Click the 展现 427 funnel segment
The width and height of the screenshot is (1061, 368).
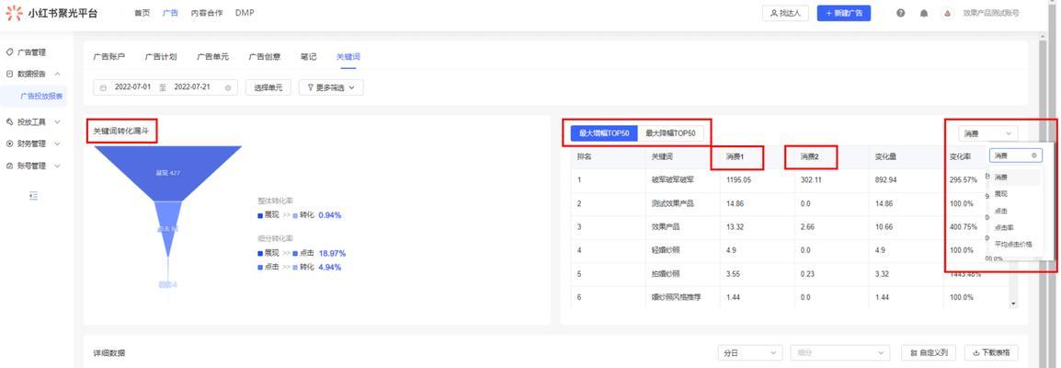[168, 173]
